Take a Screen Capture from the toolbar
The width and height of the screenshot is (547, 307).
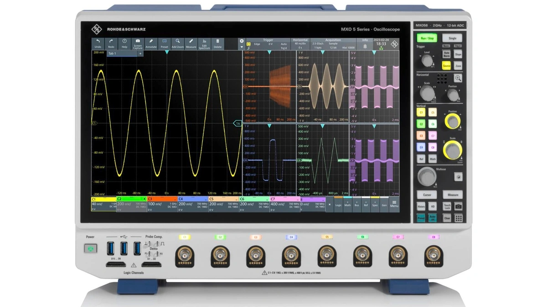pyautogui.click(x=138, y=43)
